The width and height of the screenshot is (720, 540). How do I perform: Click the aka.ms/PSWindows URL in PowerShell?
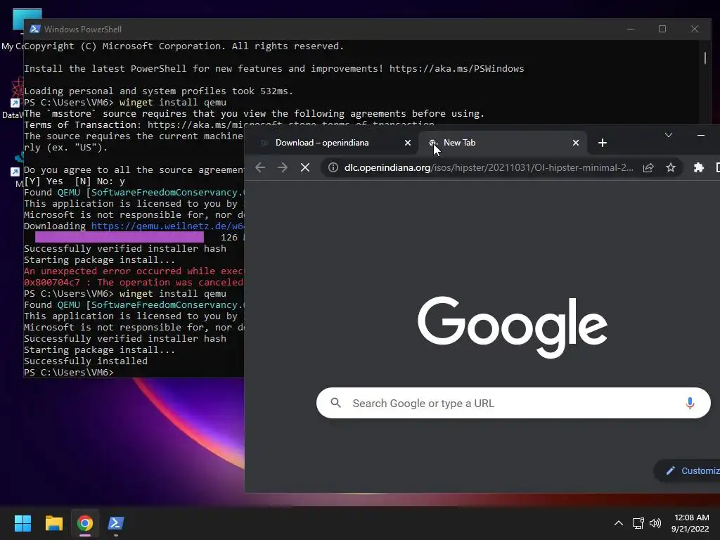tap(456, 68)
